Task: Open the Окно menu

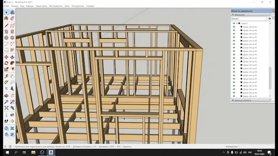Action: click(x=67, y=6)
